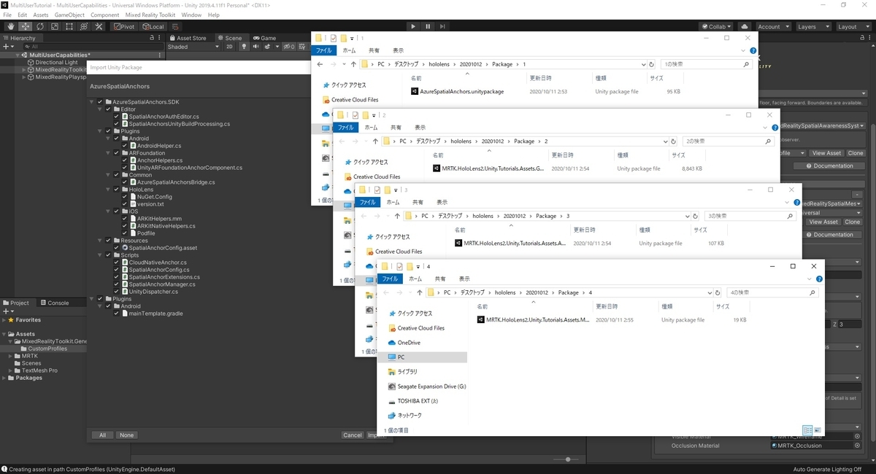Open OneDrive in Package 4 Explorer sidebar

[x=409, y=343]
